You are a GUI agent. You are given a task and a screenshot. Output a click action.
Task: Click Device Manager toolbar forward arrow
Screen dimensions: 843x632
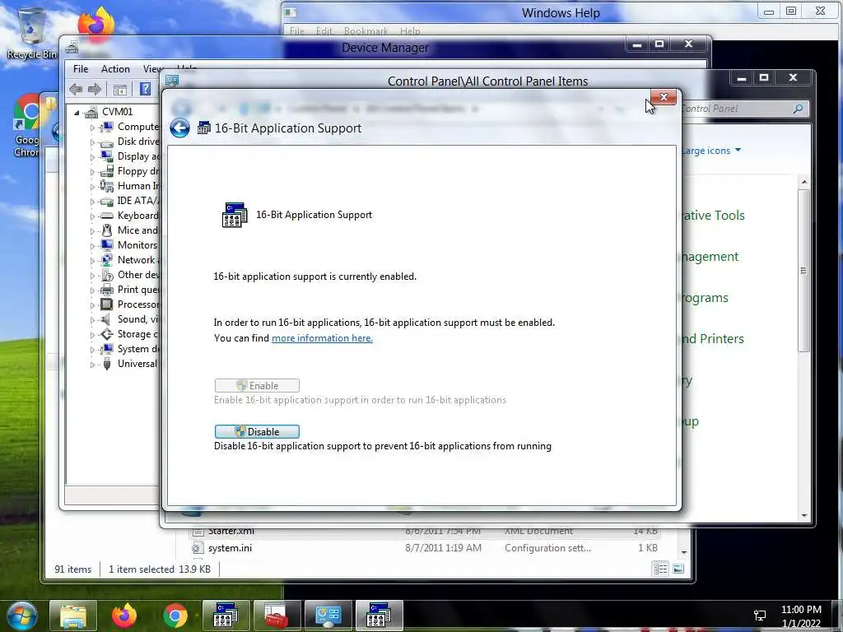point(94,89)
